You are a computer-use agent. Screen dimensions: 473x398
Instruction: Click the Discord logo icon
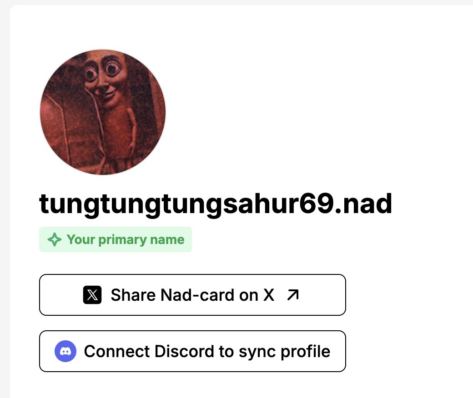click(65, 351)
